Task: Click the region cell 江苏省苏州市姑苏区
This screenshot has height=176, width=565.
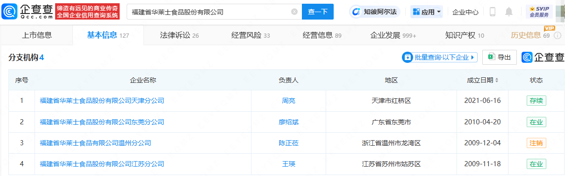Action: 391,164
